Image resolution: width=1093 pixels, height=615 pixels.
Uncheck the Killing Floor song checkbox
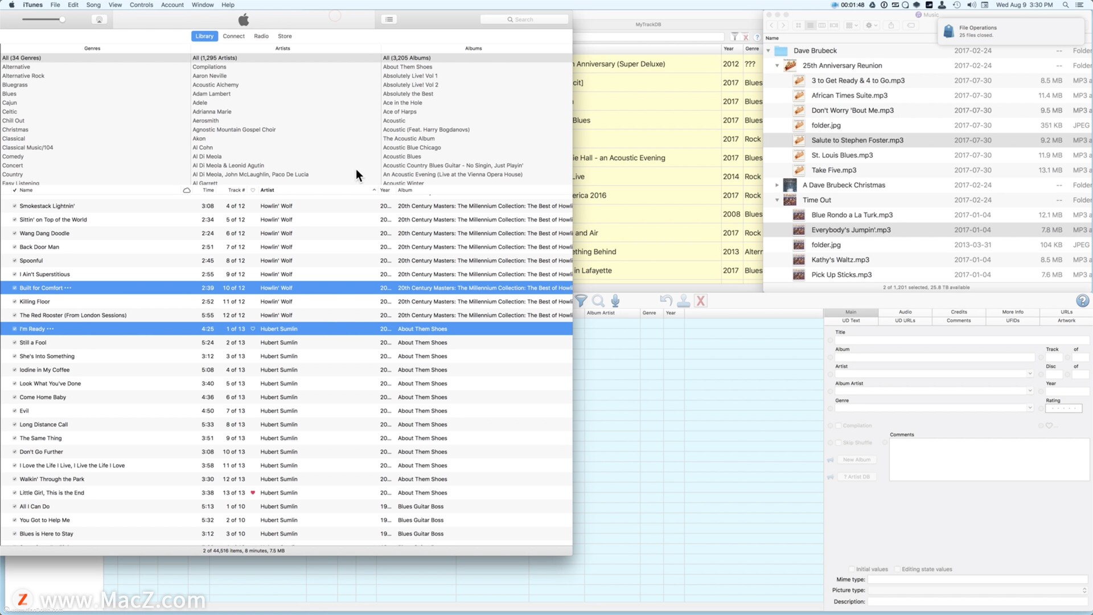pos(15,301)
